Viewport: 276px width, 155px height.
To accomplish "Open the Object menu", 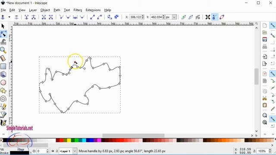I will (45, 10).
